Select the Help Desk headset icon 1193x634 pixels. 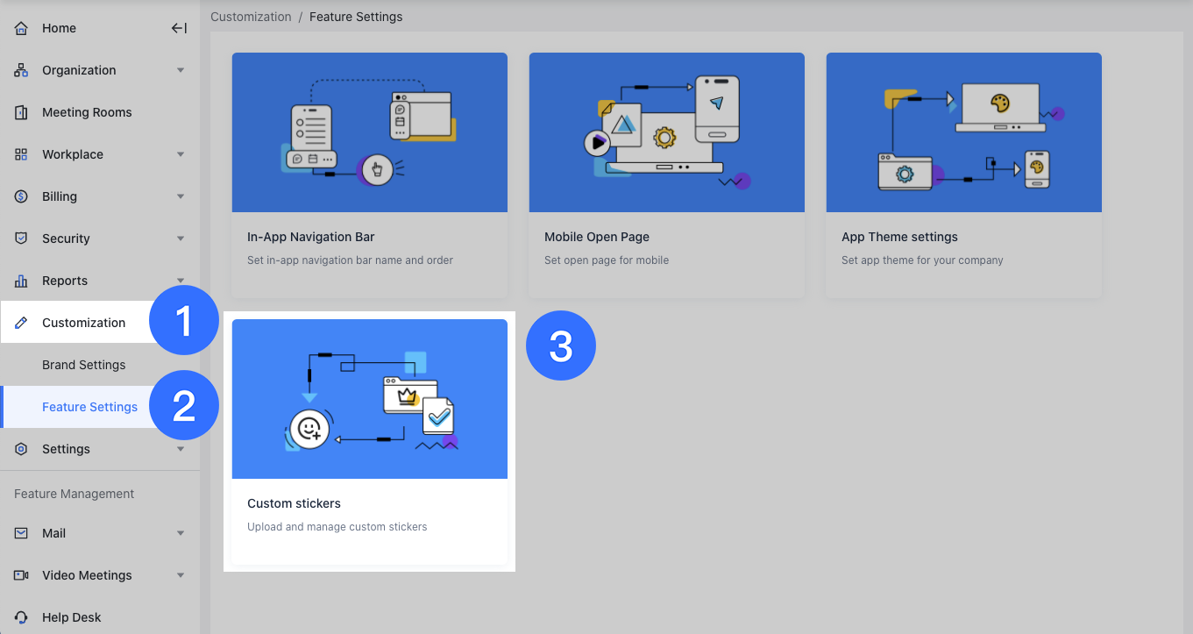[x=21, y=617]
